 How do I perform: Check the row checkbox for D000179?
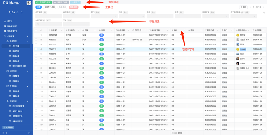click(x=36, y=49)
